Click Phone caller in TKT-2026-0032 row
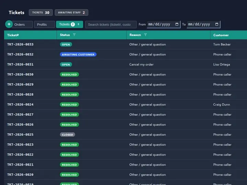The height and width of the screenshot is (185, 247). click(x=222, y=54)
